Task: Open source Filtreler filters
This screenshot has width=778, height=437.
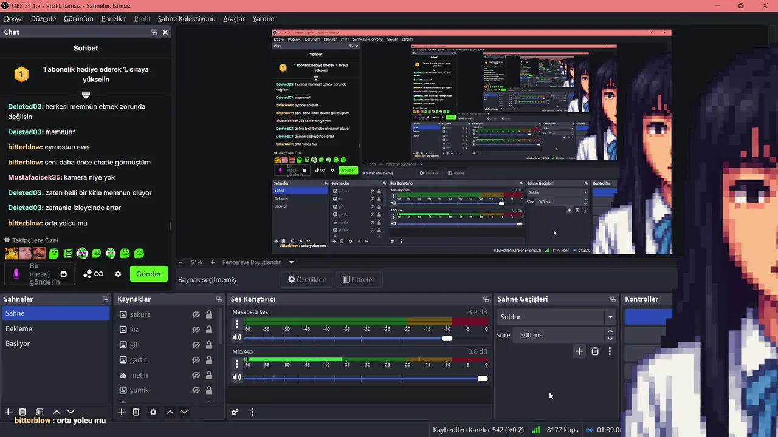Action: (x=359, y=280)
